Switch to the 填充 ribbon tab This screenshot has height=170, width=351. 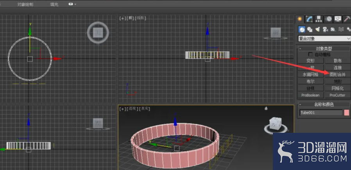pos(54,4)
